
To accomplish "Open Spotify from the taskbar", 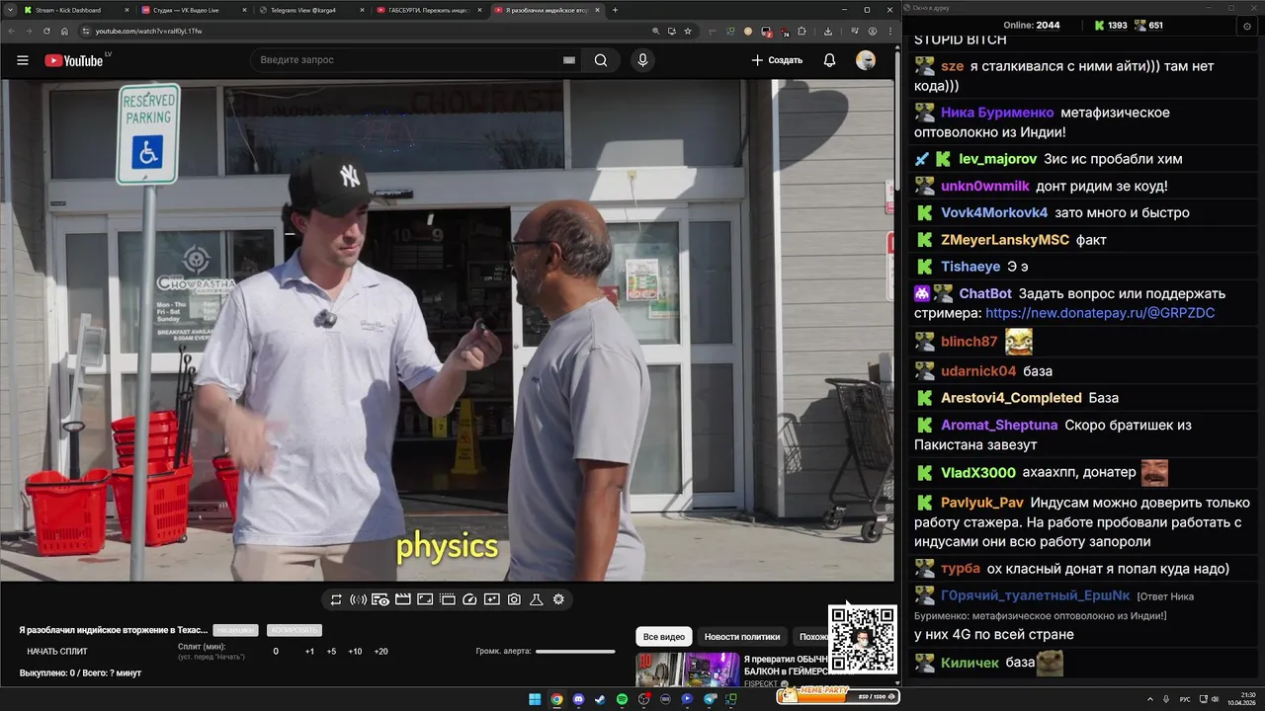I will pos(622,699).
